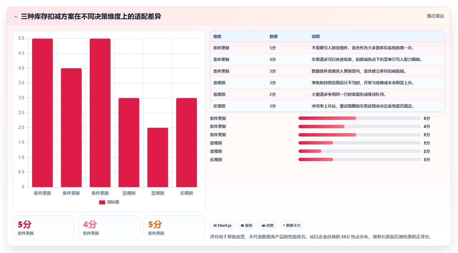Click the footer note starting with 评分用于帮助选型
458x253 pixels.
(x=321, y=237)
